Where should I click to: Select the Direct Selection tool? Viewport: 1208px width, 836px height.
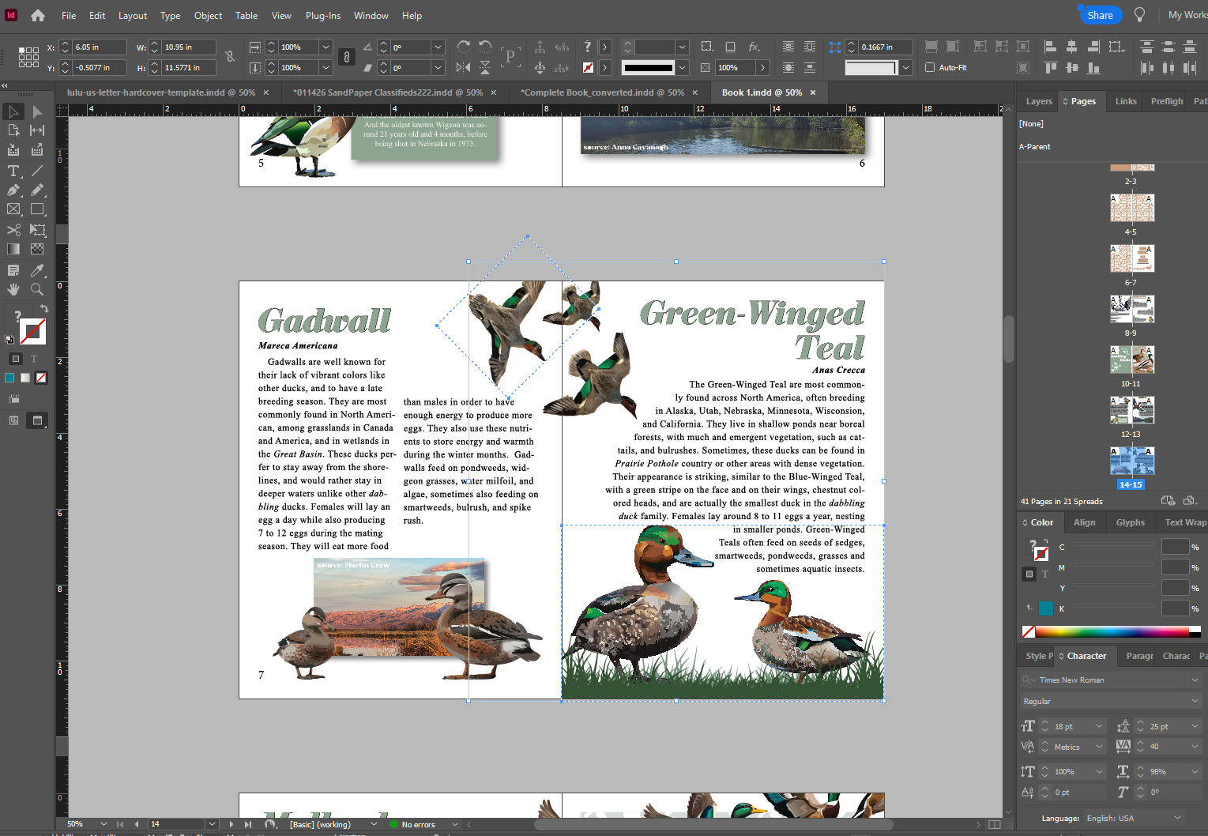click(x=37, y=111)
